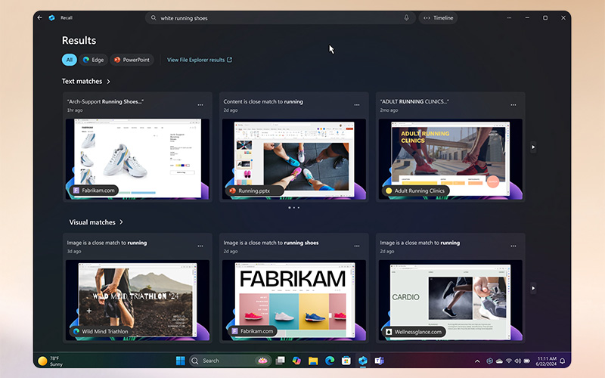The image size is (605, 378).
Task: Open Microsoft Store from the taskbar
Action: (346, 361)
